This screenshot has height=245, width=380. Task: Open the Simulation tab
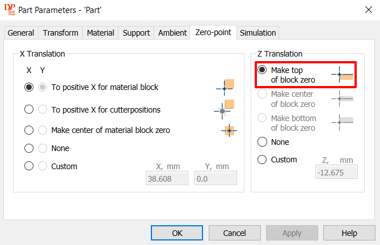[x=258, y=33]
